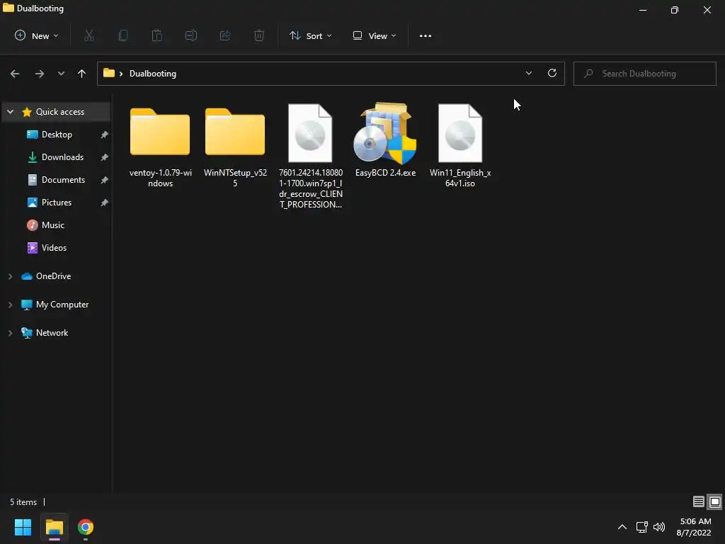Select Network in sidebar
Screen dimensions: 725x544
click(x=52, y=333)
